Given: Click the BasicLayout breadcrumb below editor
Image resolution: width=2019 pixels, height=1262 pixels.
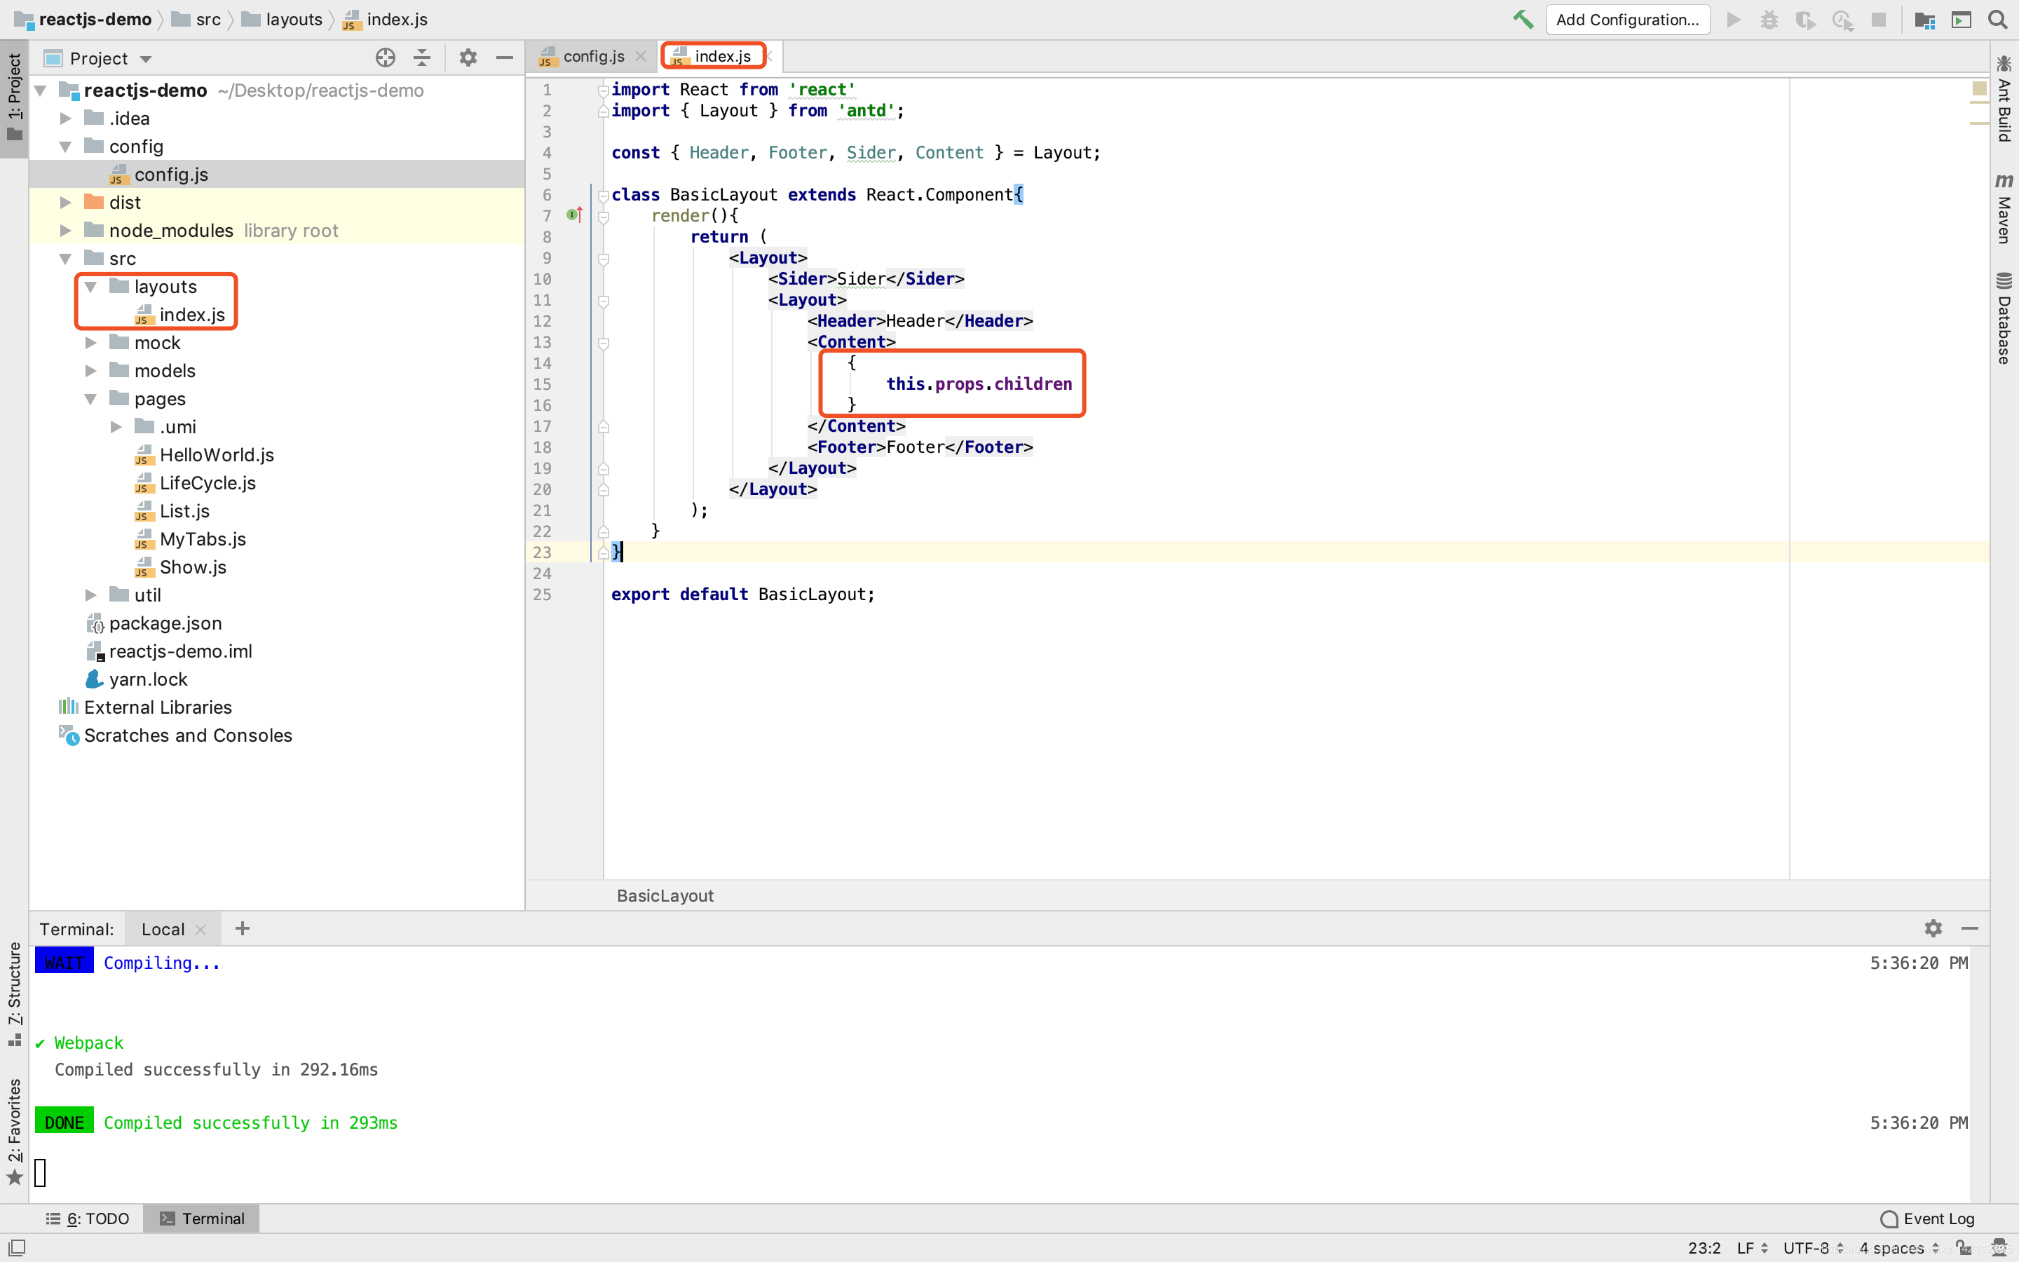Looking at the screenshot, I should pos(665,895).
